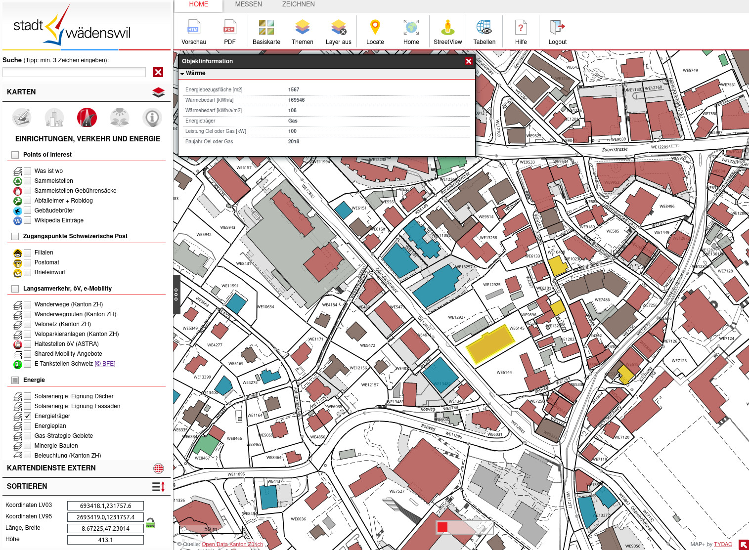Select the buildings category icon
This screenshot has width=749, height=550.
coord(54,118)
